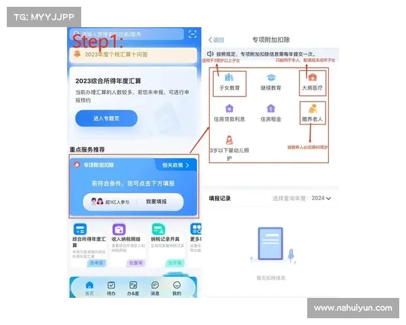Image resolution: width=406 pixels, height=325 pixels.
Task: Select 住房贷款利息 deduction icon
Action: coord(229,108)
